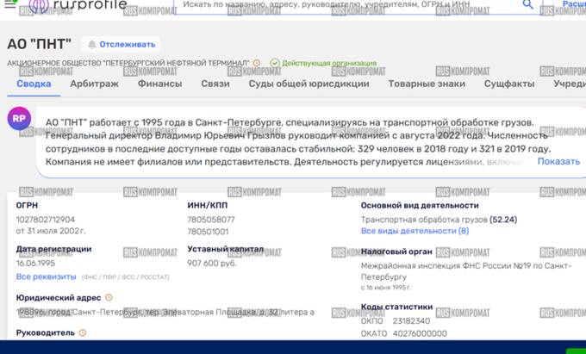Screen dimensions: 586x354
Task: Click KPP value 780501001
Action: (208, 232)
